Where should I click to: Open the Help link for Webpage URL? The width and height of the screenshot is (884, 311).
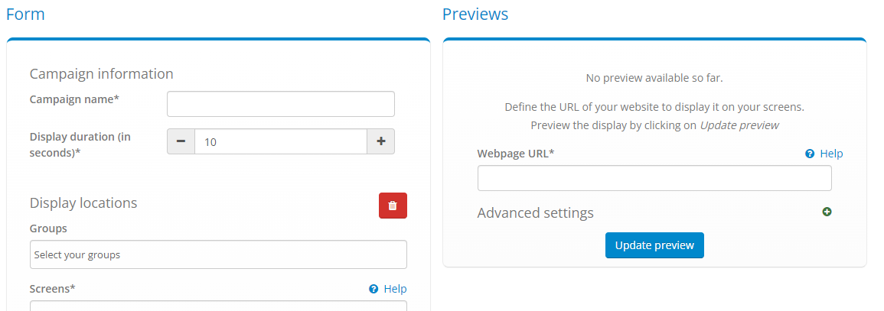pos(831,154)
